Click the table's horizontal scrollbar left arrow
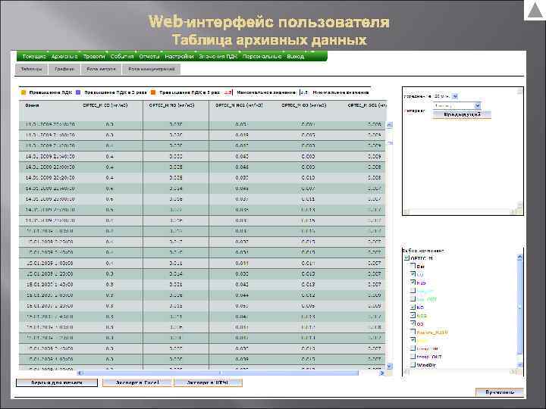The width and height of the screenshot is (546, 409). (x=80, y=373)
